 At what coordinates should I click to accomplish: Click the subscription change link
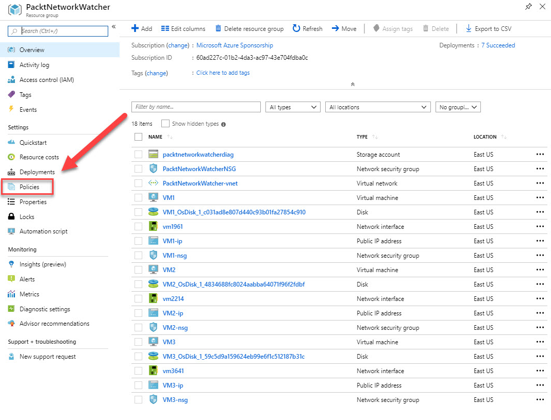tap(178, 45)
